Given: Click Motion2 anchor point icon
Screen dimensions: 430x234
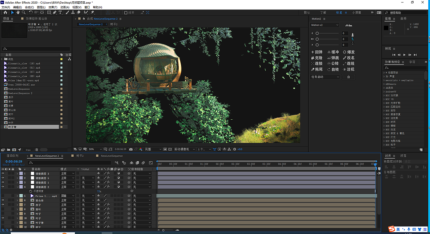Looking at the screenshot, I should (x=352, y=43).
